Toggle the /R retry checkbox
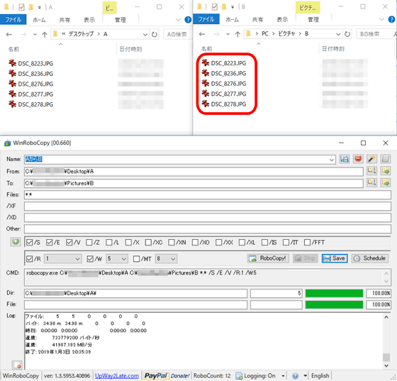Viewport: 397px width, 381px height. (29, 259)
